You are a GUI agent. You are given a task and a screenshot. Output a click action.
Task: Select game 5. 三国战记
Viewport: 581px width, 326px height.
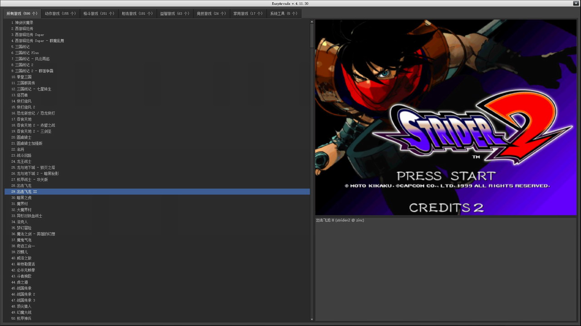point(157,47)
